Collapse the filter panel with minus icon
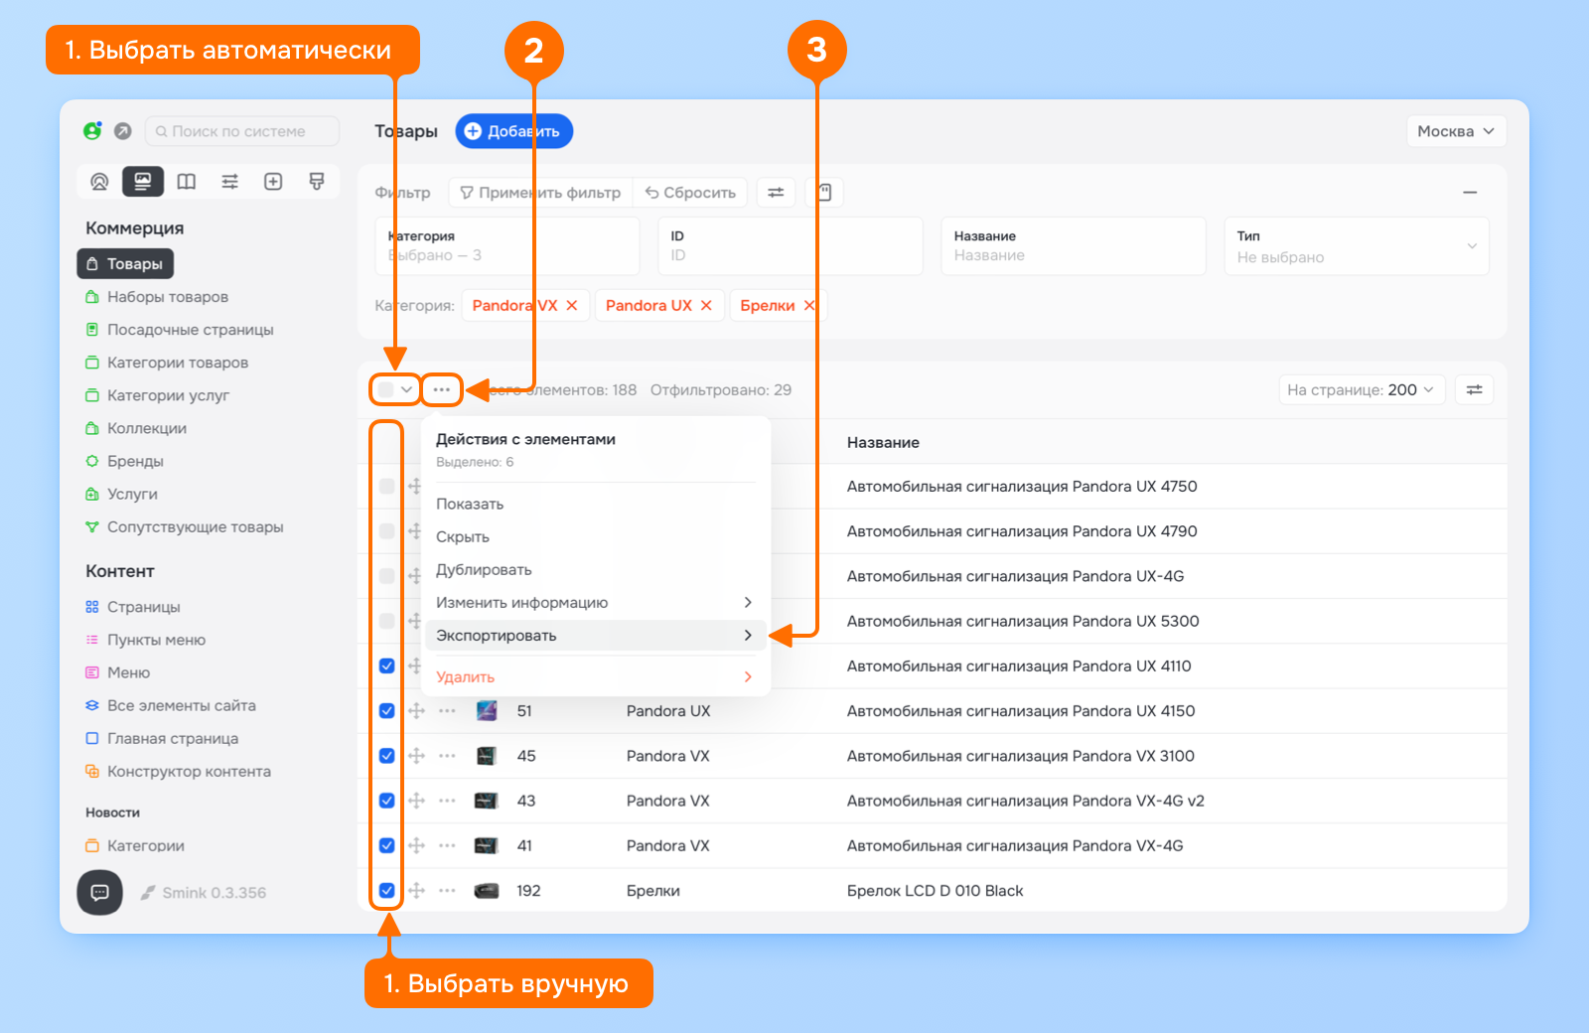Image resolution: width=1589 pixels, height=1033 pixels. click(x=1470, y=193)
